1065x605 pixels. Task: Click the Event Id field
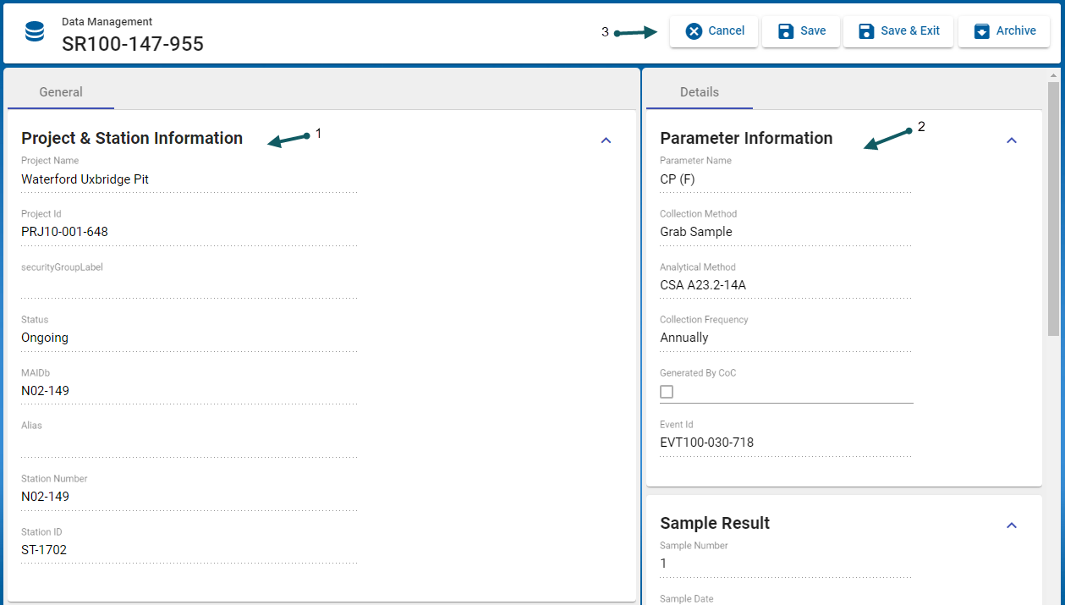785,443
